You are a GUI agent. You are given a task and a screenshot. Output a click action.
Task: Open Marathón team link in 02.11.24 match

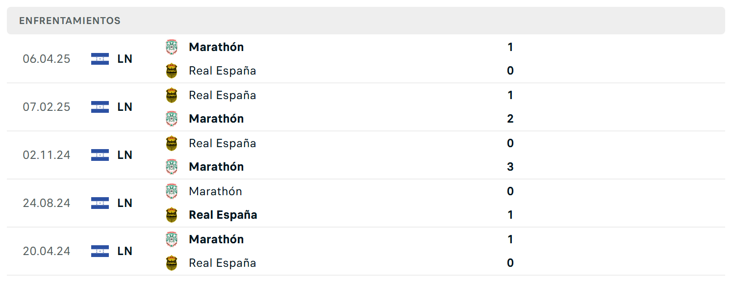tap(216, 167)
